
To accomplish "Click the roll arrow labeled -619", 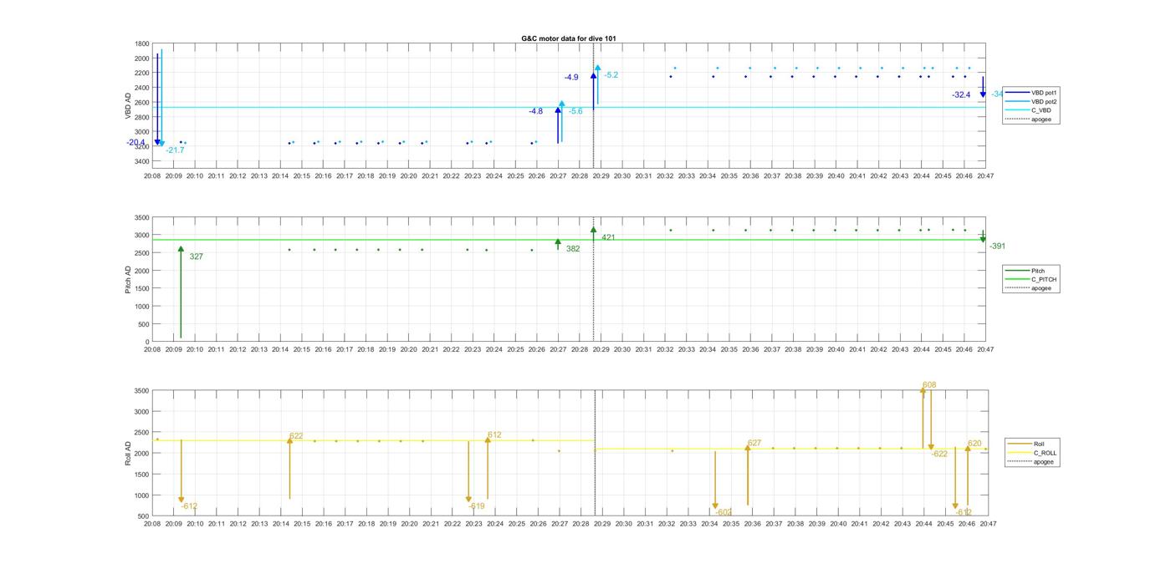I will [x=468, y=472].
